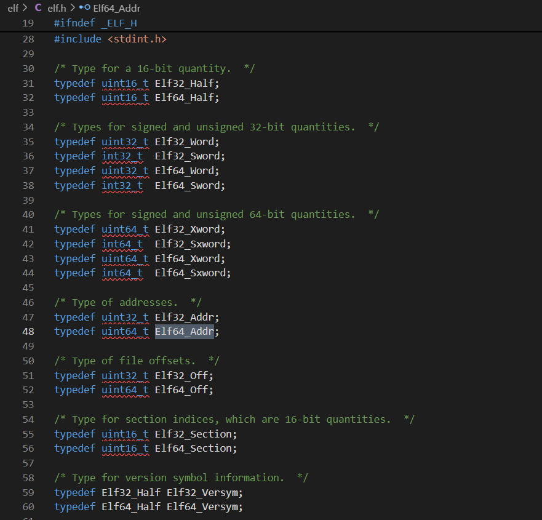Click line number 48 in the gutter
Image resolution: width=542 pixels, height=520 pixels.
tap(28, 332)
